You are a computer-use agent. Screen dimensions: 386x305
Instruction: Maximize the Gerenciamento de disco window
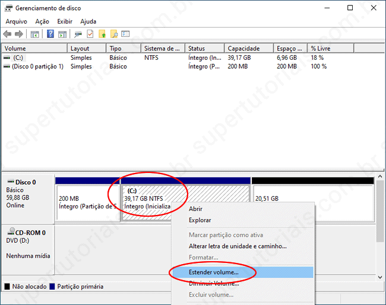350,8
